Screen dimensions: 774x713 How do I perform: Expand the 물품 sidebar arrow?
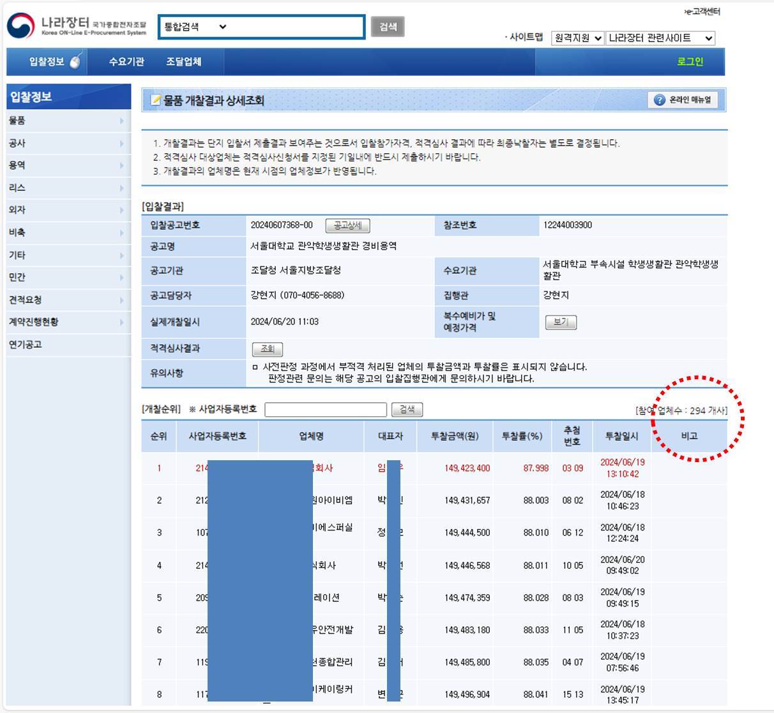(x=121, y=121)
